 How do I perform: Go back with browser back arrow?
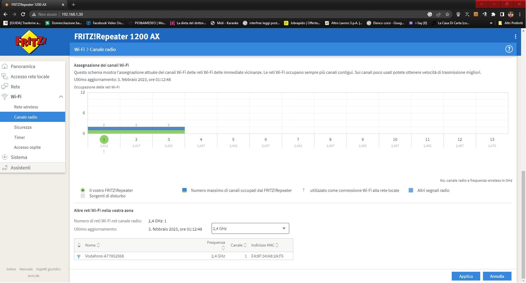click(5, 14)
